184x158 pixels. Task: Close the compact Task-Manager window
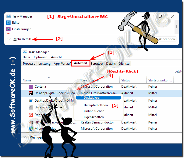pyautogui.click(x=173, y=16)
